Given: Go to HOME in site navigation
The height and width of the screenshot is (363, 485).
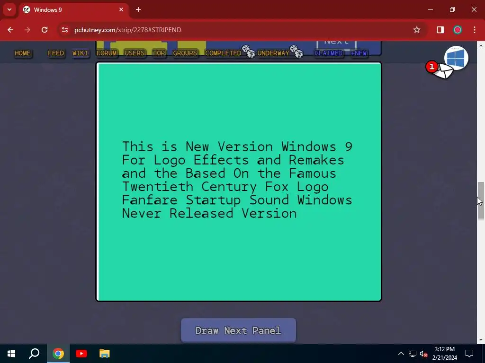Looking at the screenshot, I should tap(23, 53).
